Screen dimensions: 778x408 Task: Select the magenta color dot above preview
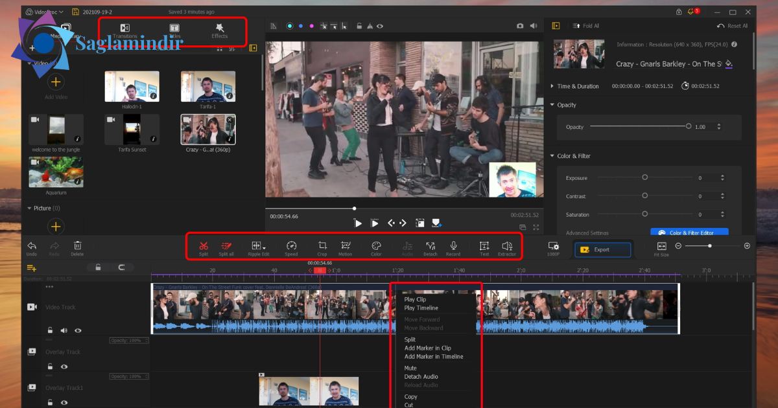(312, 26)
